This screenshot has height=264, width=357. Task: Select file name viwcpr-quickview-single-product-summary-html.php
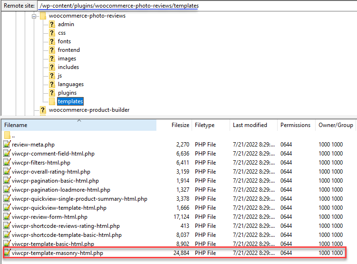[x=79, y=199]
